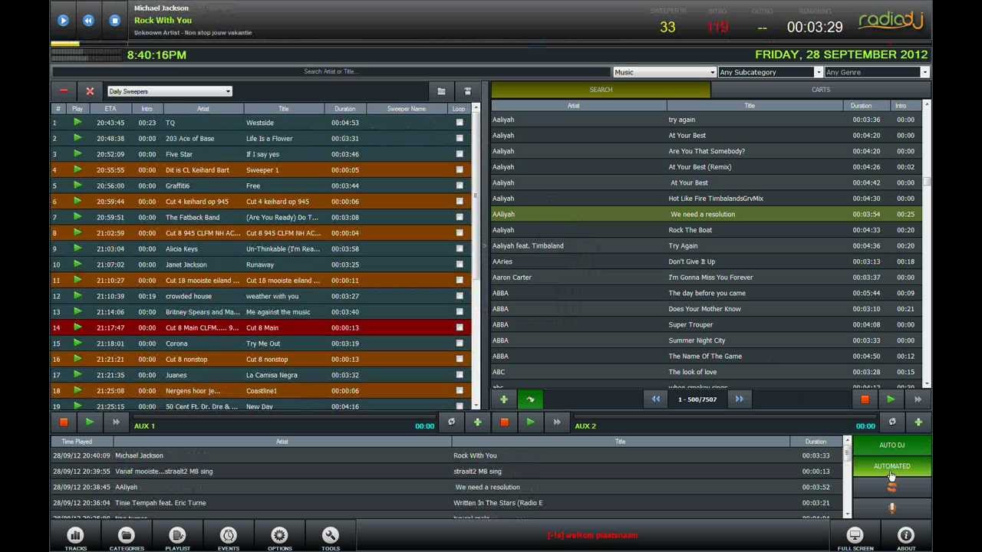Click the AUX 2 stop button
The width and height of the screenshot is (982, 552).
point(504,422)
